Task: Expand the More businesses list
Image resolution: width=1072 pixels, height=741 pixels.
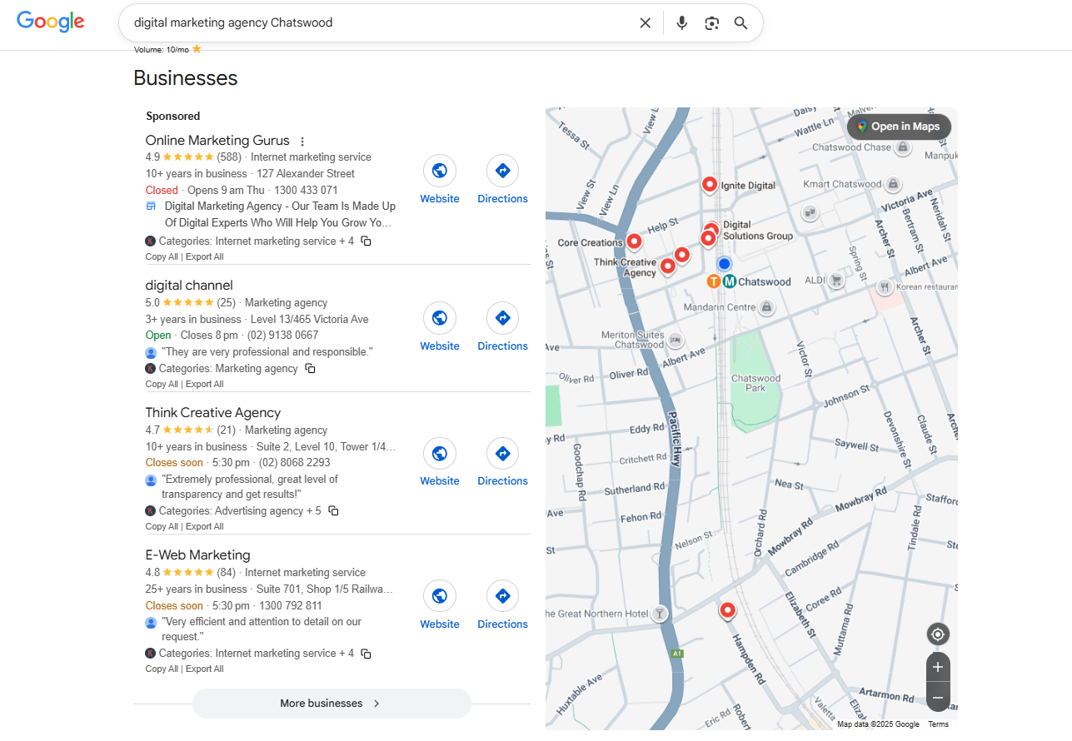Action: point(331,703)
